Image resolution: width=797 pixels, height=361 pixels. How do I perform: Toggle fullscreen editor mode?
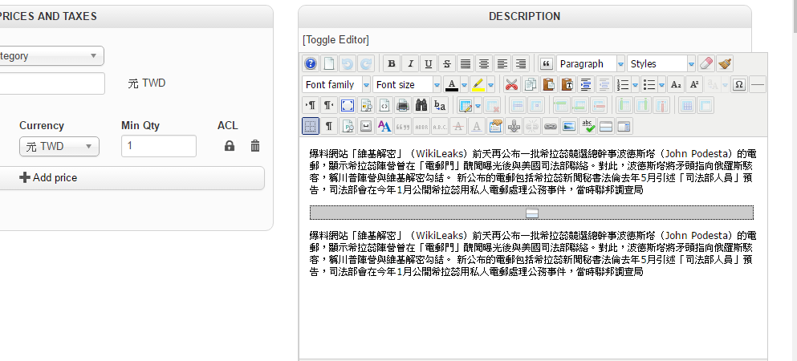348,105
